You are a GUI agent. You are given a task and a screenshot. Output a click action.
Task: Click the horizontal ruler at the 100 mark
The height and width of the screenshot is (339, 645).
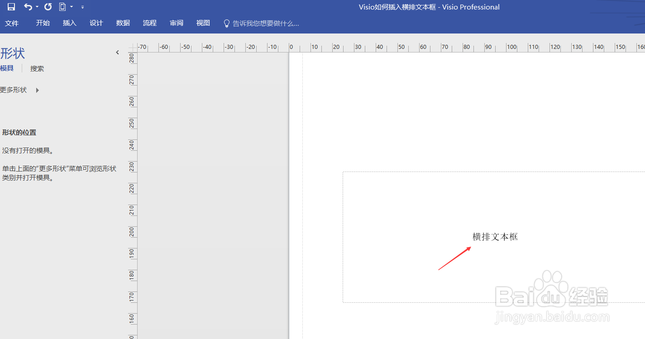511,47
